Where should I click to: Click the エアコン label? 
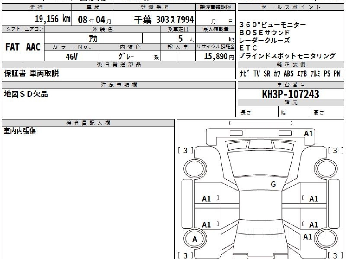34,29
